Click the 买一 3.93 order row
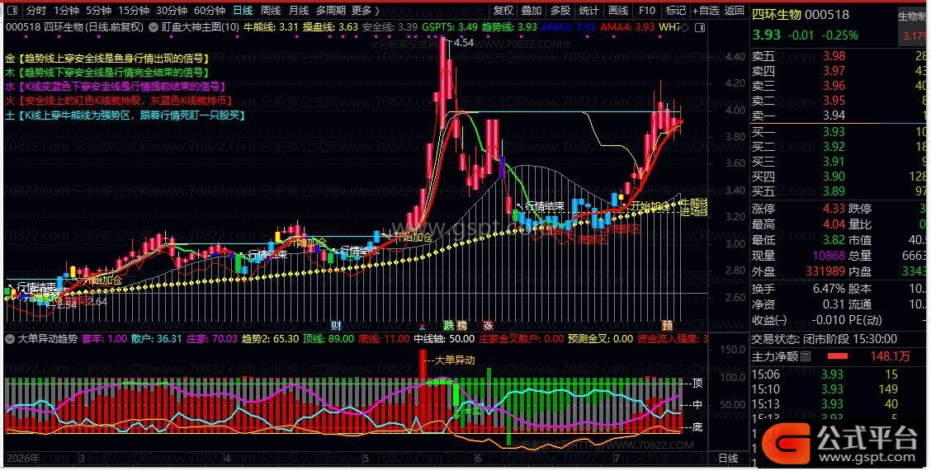 pos(839,132)
